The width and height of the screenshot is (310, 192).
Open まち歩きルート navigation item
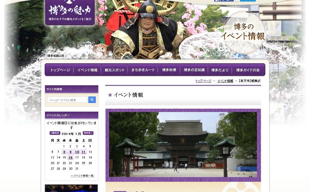[143, 70]
